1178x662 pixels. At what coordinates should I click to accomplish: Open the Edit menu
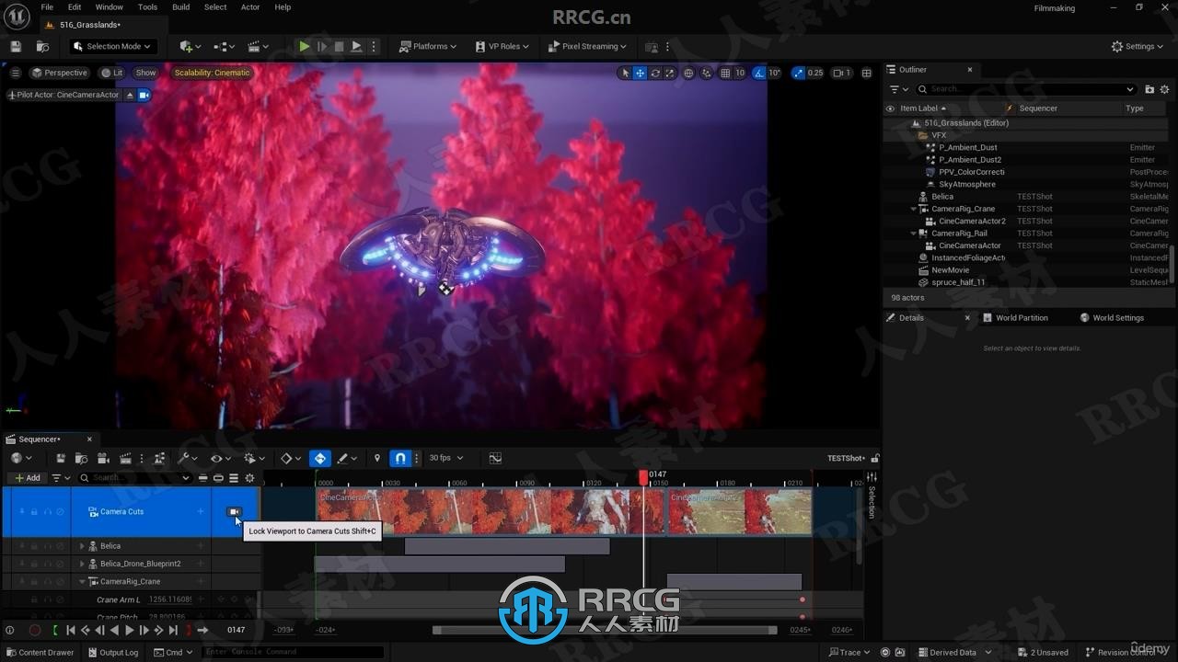click(75, 7)
